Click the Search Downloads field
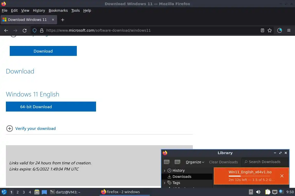This screenshot has width=295, height=196. (x=265, y=162)
